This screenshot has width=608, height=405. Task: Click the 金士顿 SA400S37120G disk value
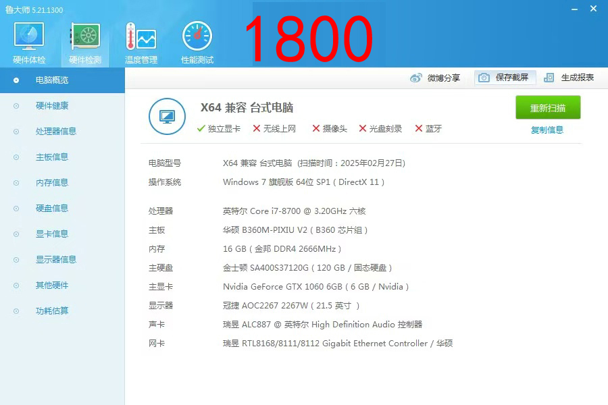[307, 268]
